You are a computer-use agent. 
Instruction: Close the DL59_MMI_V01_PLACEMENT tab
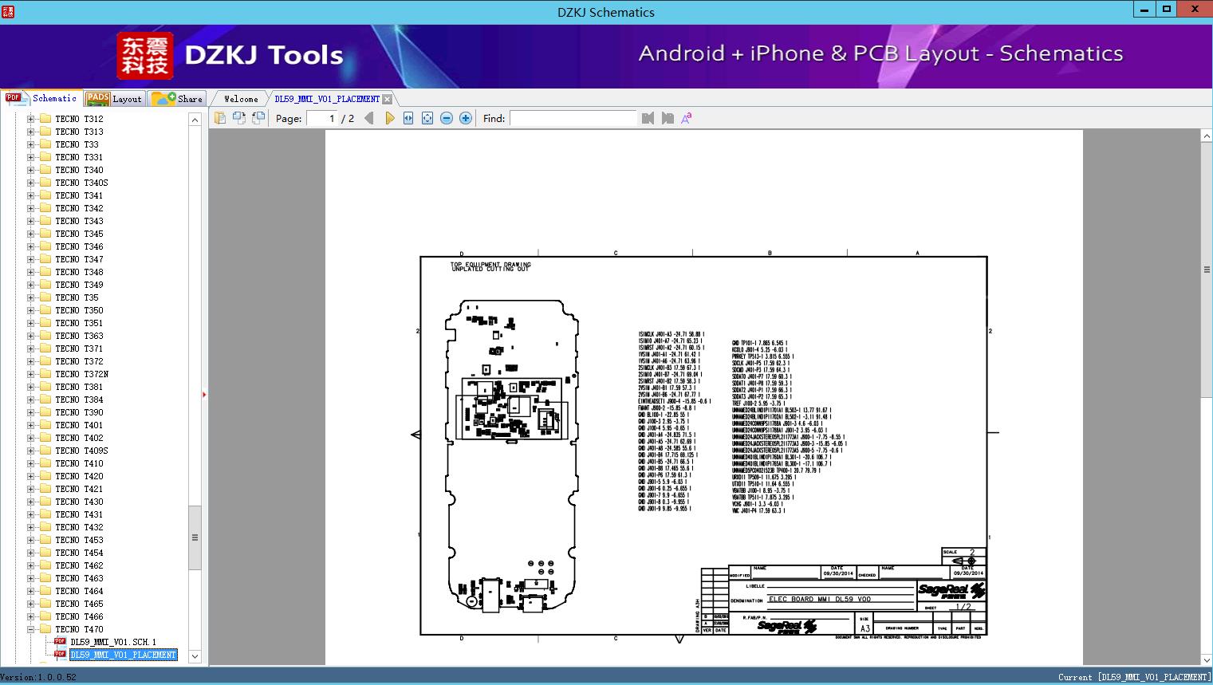(387, 99)
